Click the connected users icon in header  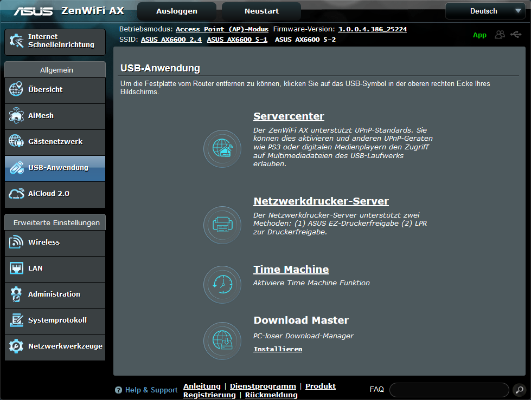(500, 35)
